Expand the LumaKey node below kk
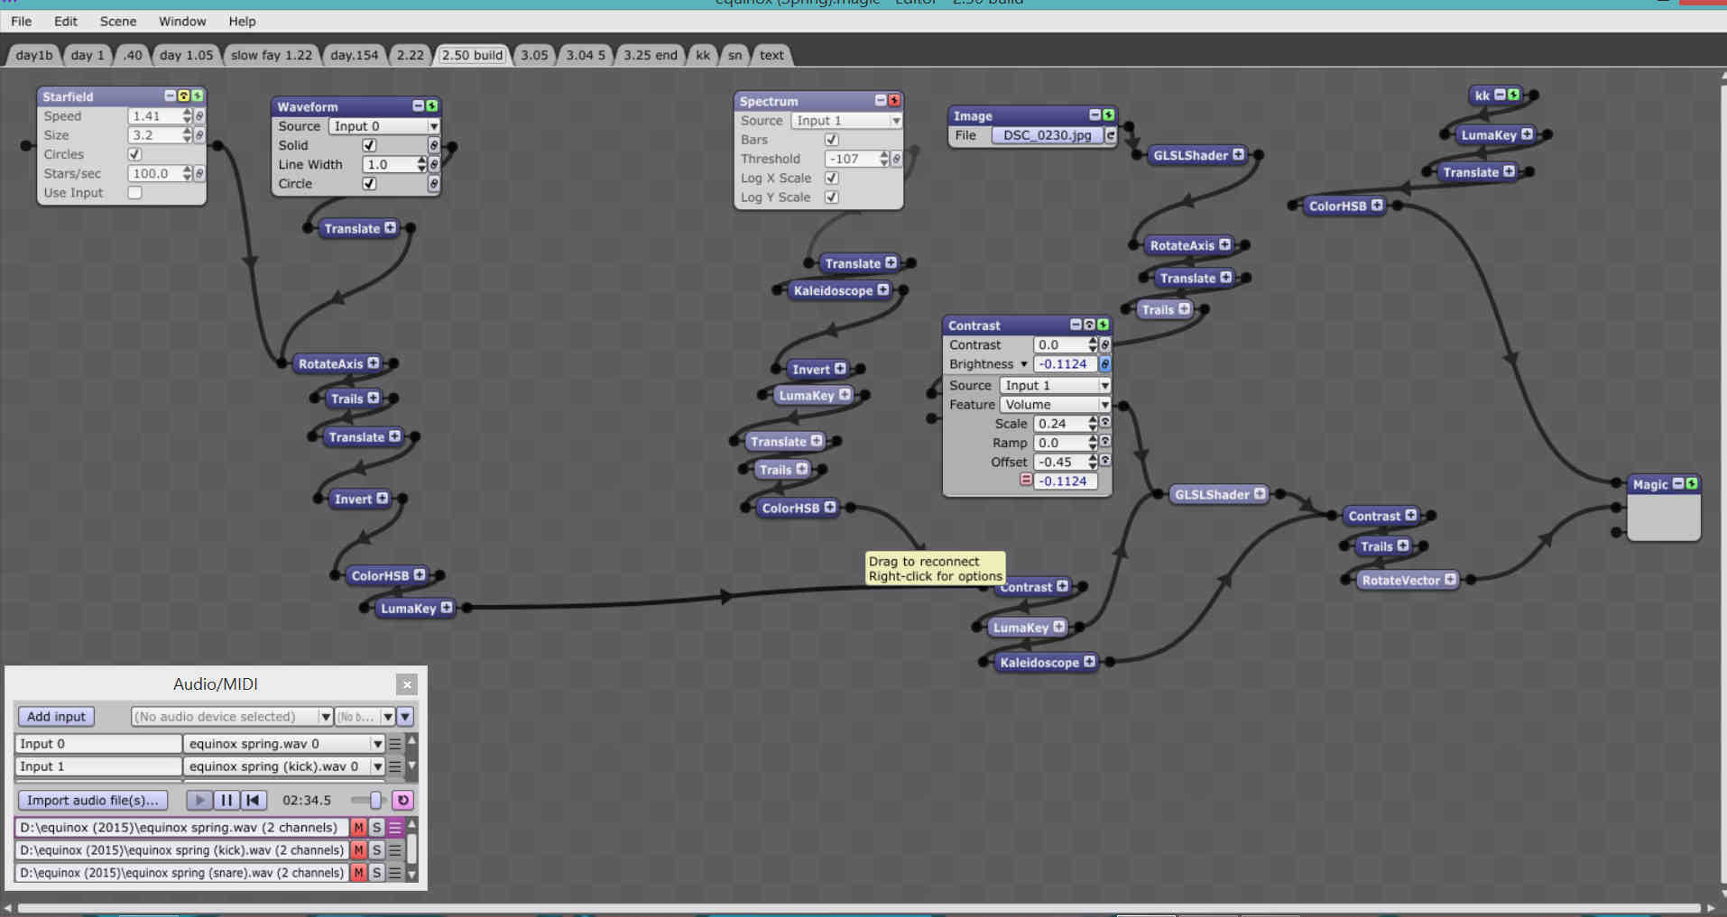The image size is (1727, 917). click(1526, 134)
